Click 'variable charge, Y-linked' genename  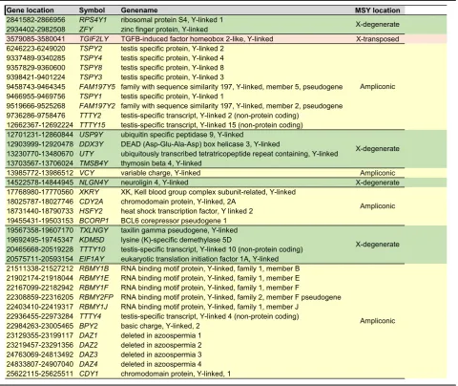point(160,173)
